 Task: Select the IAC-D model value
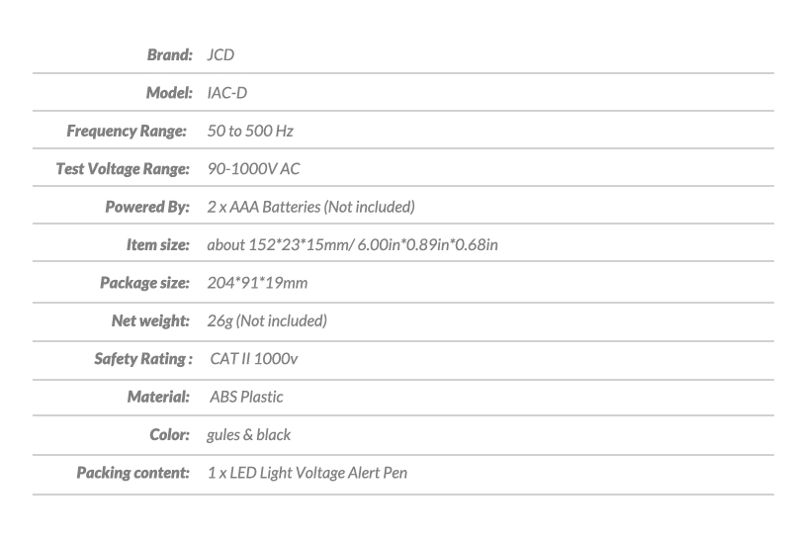point(228,93)
